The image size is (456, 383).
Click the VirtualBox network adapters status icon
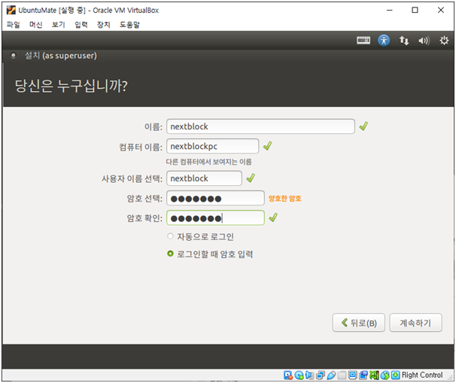321,375
